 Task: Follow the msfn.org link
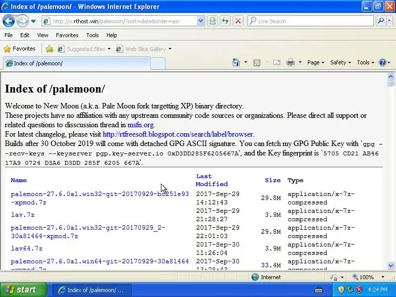[x=141, y=125]
